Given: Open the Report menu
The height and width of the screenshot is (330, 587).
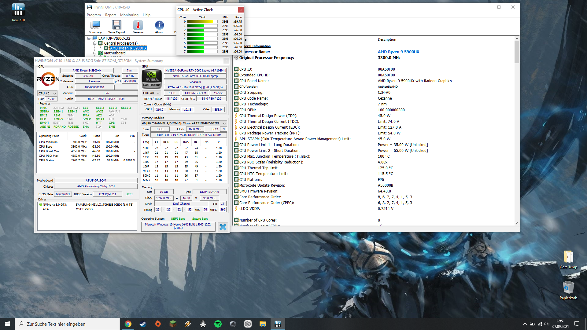Looking at the screenshot, I should (110, 15).
